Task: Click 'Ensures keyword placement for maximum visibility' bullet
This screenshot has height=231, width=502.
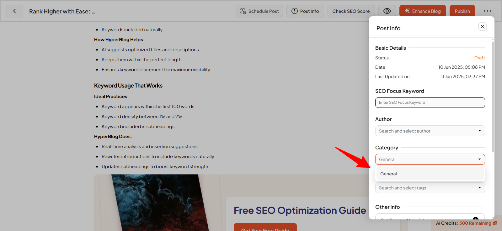Action: [156, 70]
